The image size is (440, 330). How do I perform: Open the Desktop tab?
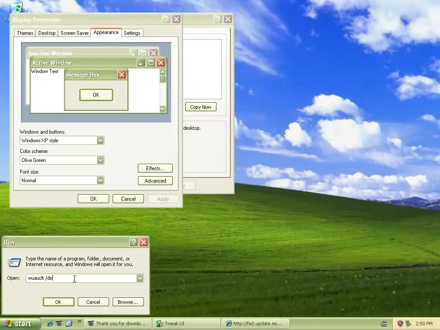[47, 33]
